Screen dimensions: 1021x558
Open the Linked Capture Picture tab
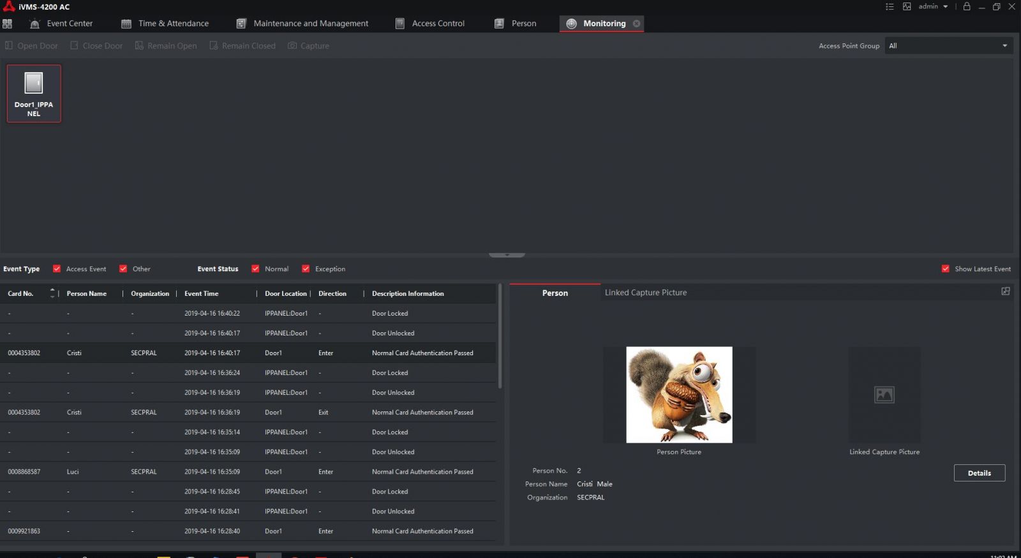pyautogui.click(x=646, y=293)
